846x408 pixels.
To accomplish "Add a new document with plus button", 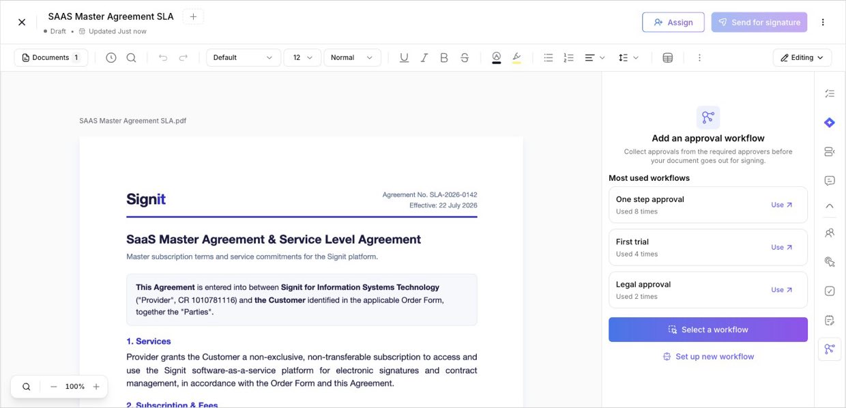I will 193,16.
